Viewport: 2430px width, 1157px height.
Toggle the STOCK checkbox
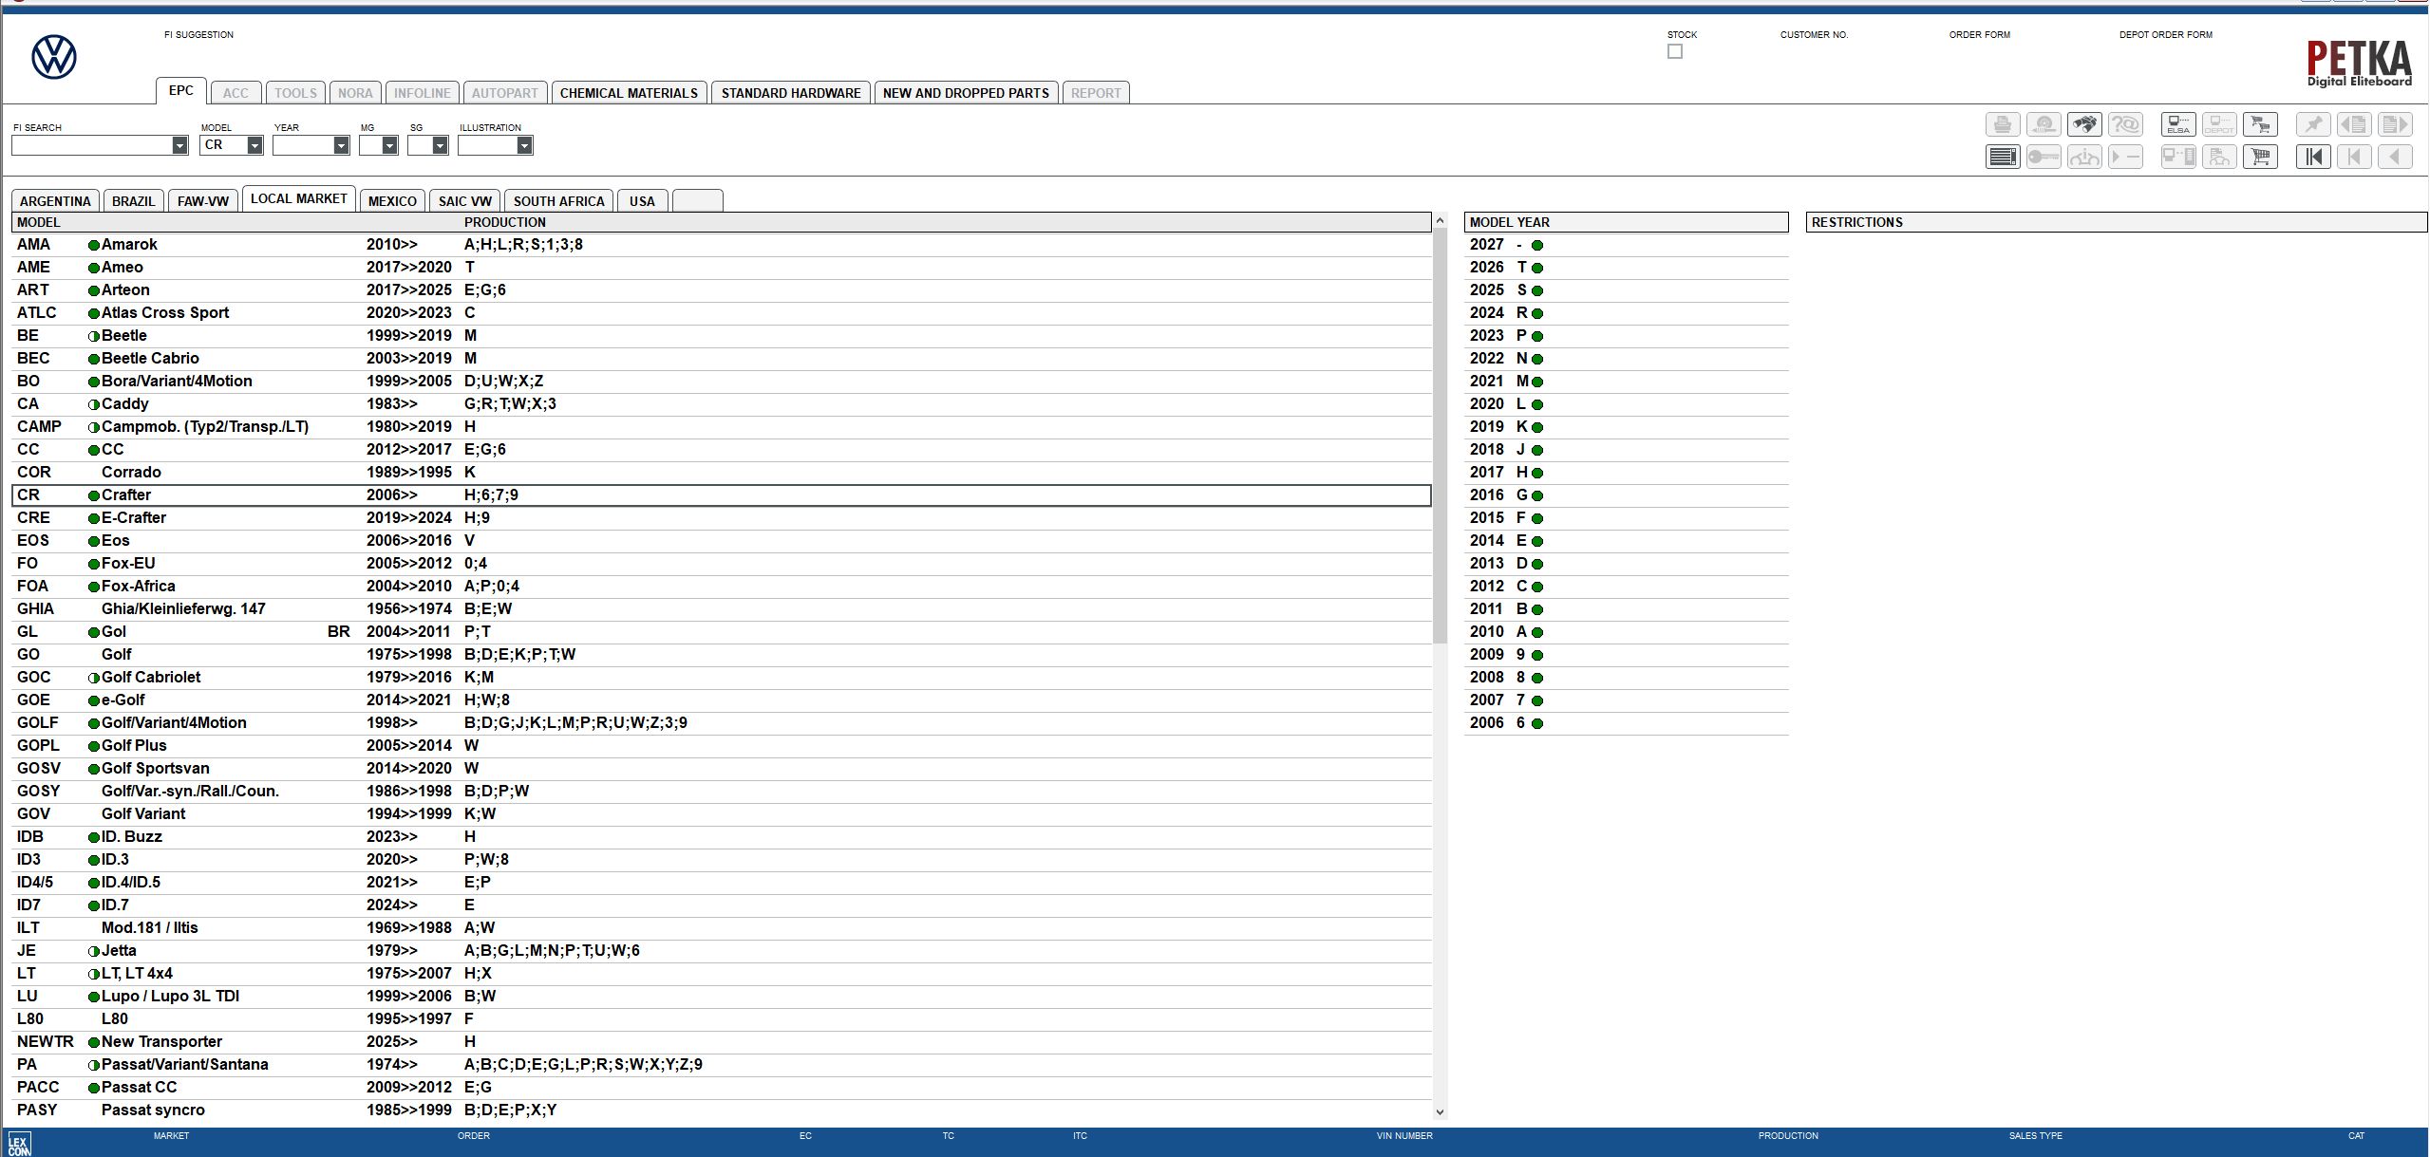[x=1674, y=51]
